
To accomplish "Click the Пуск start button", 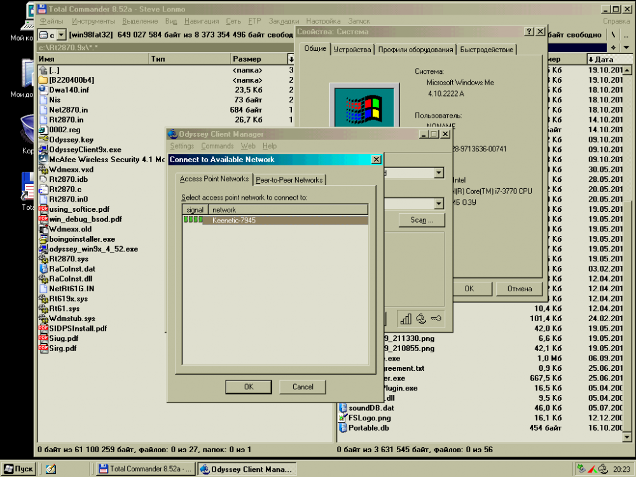I will pyautogui.click(x=18, y=469).
